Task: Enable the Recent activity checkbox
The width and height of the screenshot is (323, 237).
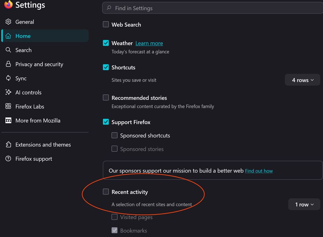Action: (x=106, y=192)
